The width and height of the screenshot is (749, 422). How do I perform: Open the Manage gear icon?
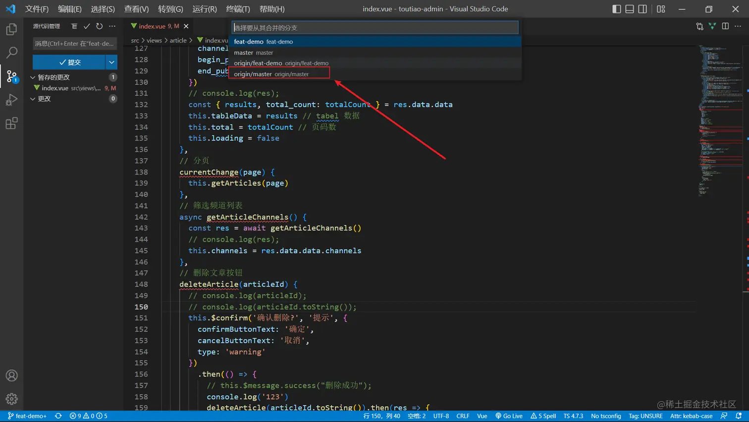click(x=11, y=399)
